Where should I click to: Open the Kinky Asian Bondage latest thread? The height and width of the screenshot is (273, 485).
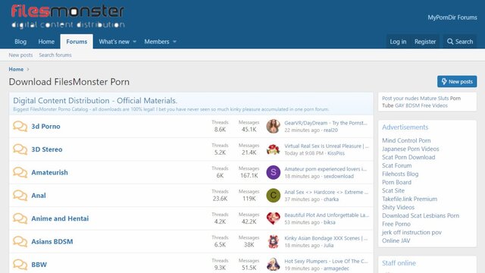point(326,238)
